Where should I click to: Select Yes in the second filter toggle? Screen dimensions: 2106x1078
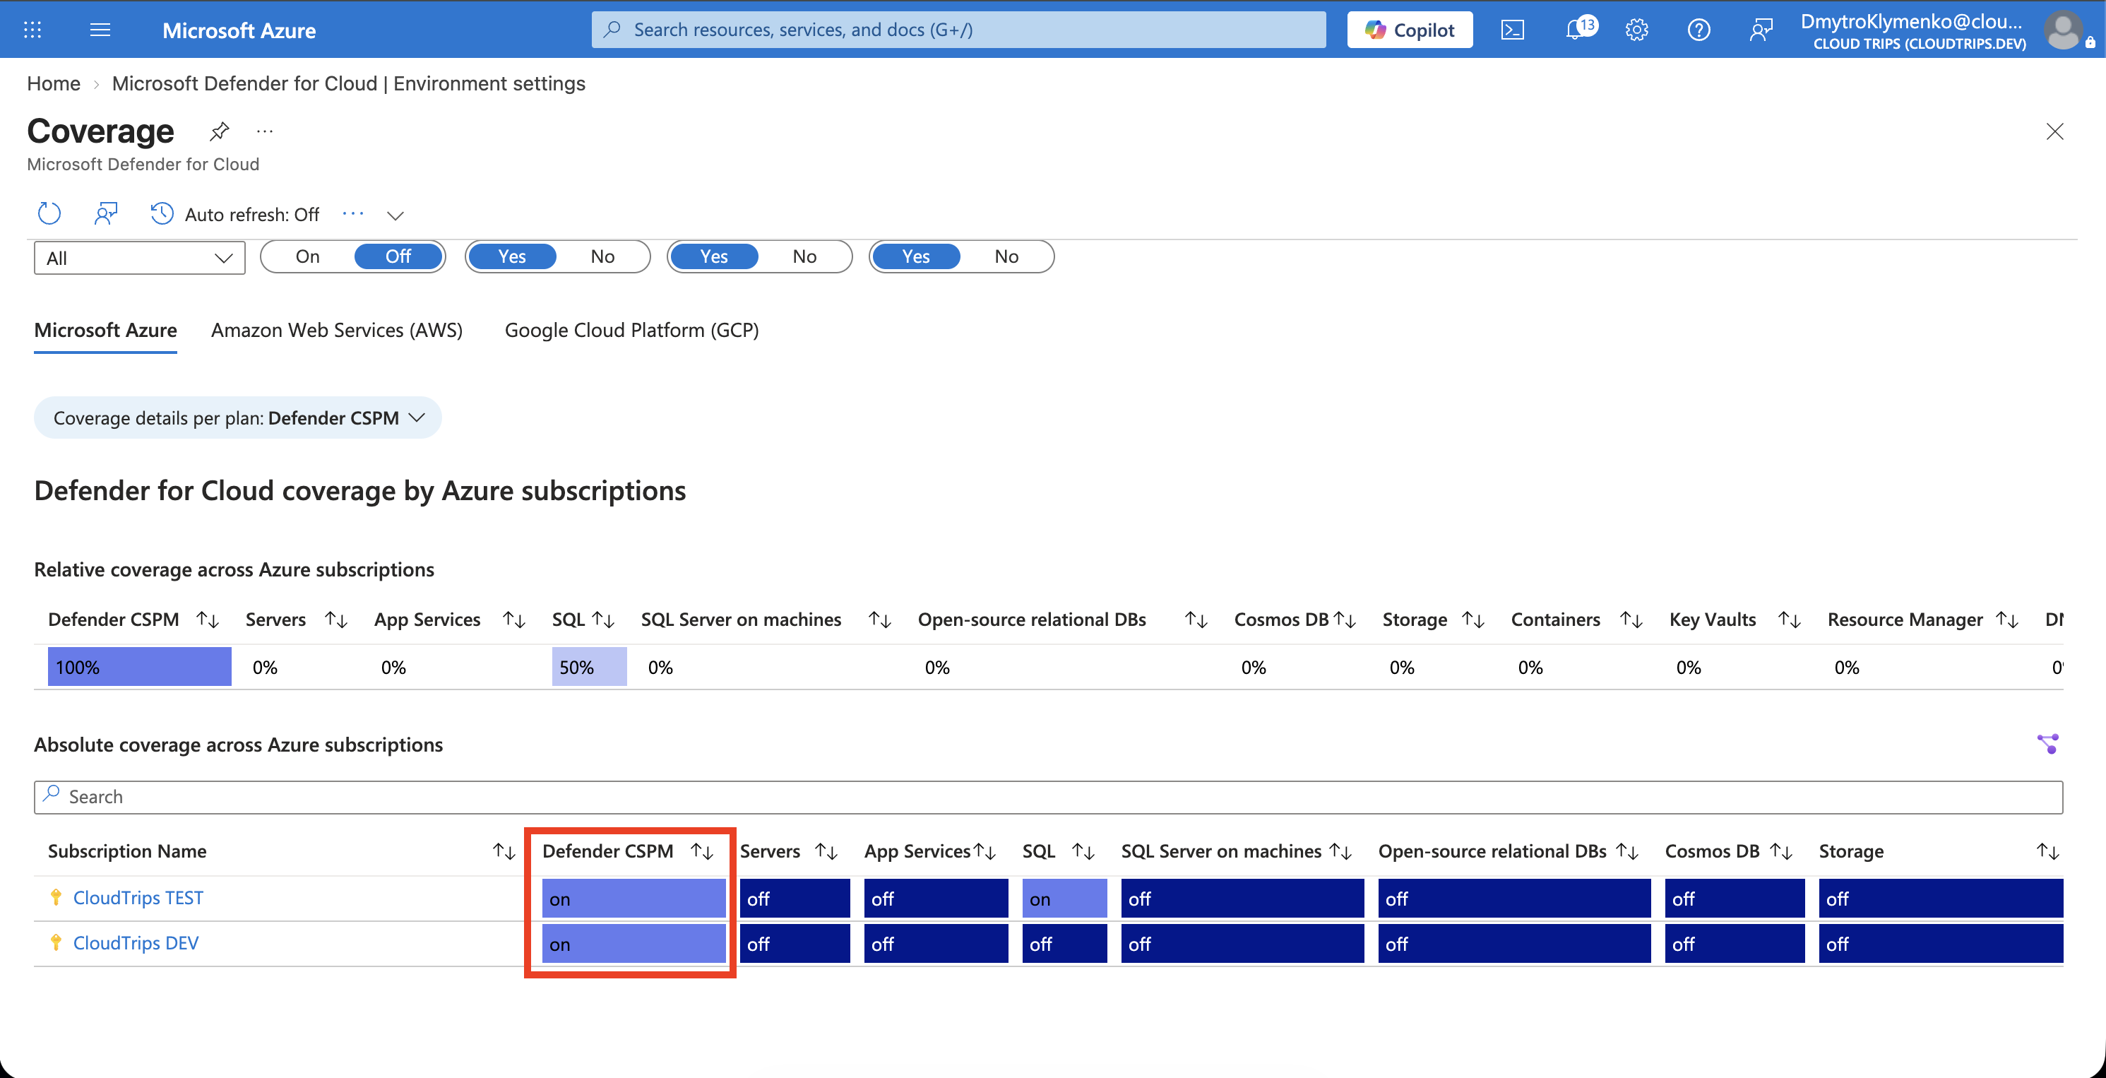[512, 257]
